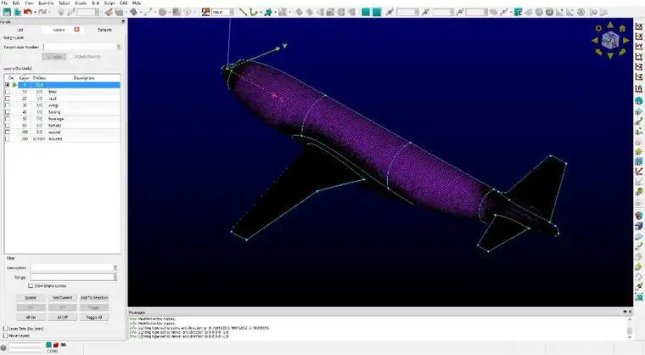Viewport: 645px width, 355px height.
Task: Click the red cube icon in the status bar
Action: (56, 345)
